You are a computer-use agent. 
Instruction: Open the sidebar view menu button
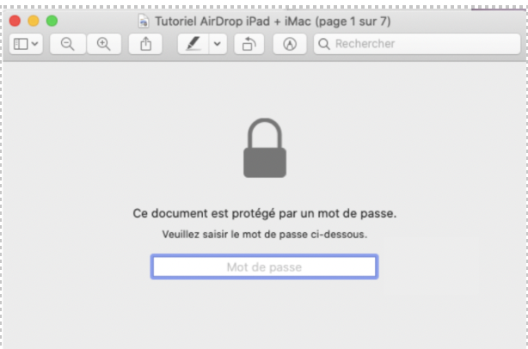click(26, 44)
